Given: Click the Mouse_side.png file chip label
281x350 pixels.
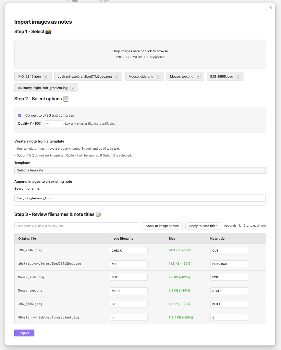Looking at the screenshot, I should [x=141, y=76].
